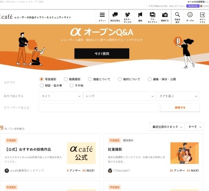Click in the フリーワード text input field
The height and width of the screenshot is (191, 209).
coord(99,107)
